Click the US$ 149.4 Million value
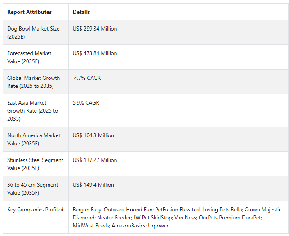Viewport: 289px width, 236px height. click(x=93, y=185)
